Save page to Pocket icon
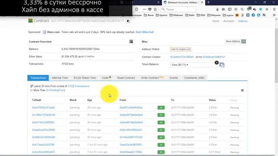278x156 pixels. 150,9
